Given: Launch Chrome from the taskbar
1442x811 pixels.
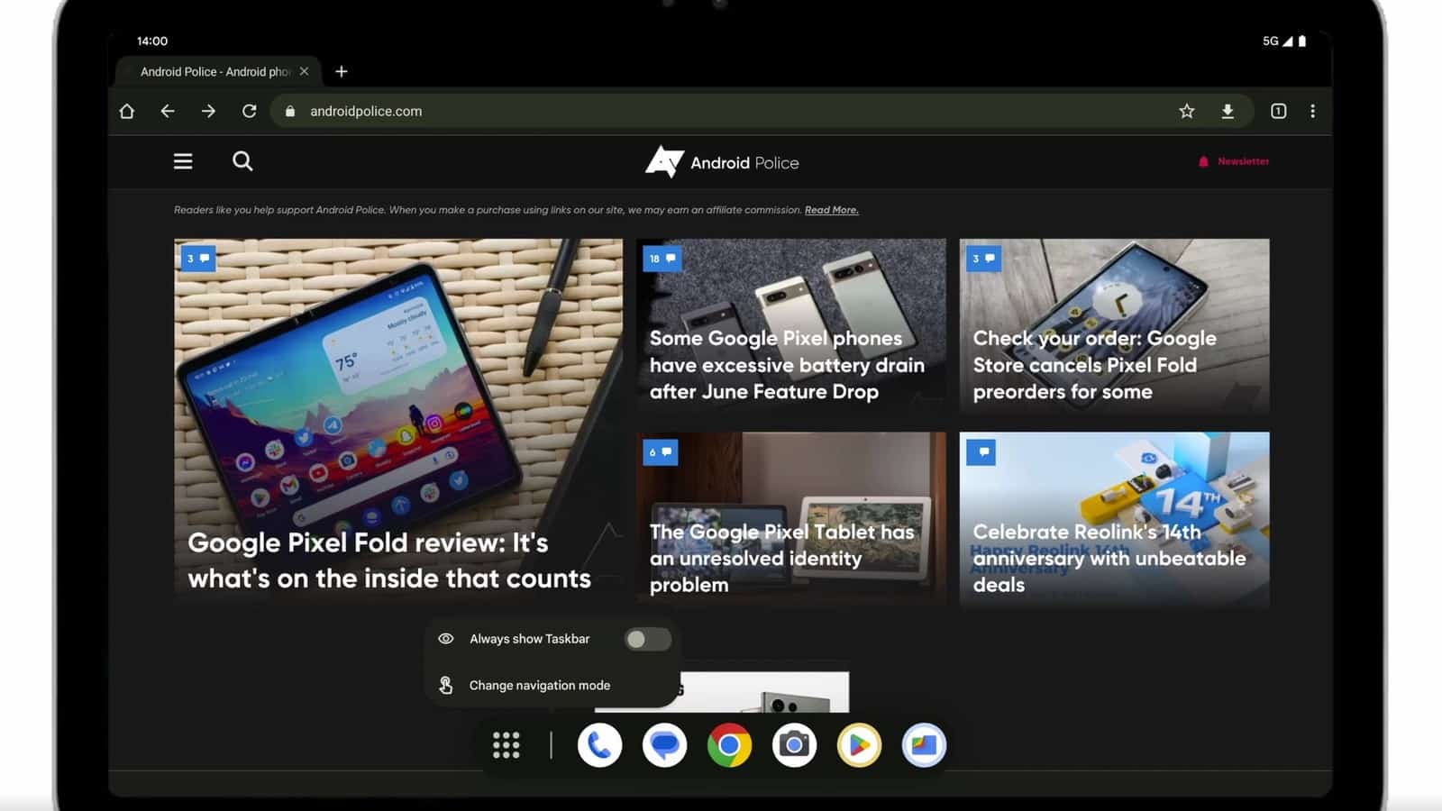Looking at the screenshot, I should click(729, 745).
